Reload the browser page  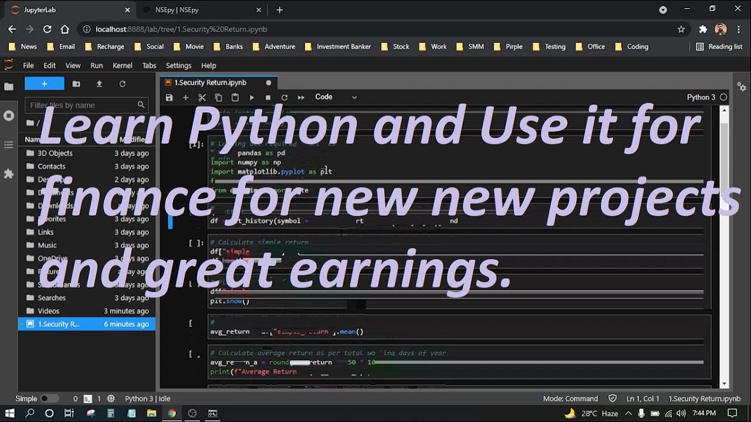tap(48, 29)
